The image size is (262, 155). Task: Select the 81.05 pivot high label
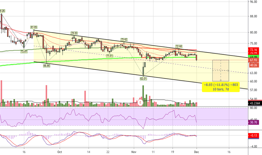point(34,27)
